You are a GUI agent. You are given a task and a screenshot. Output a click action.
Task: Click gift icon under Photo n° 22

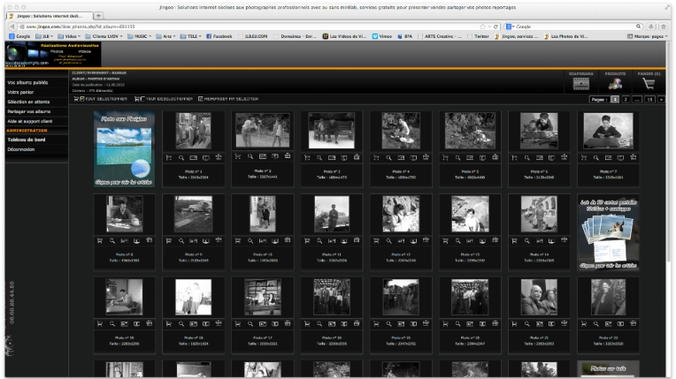[x=634, y=323]
